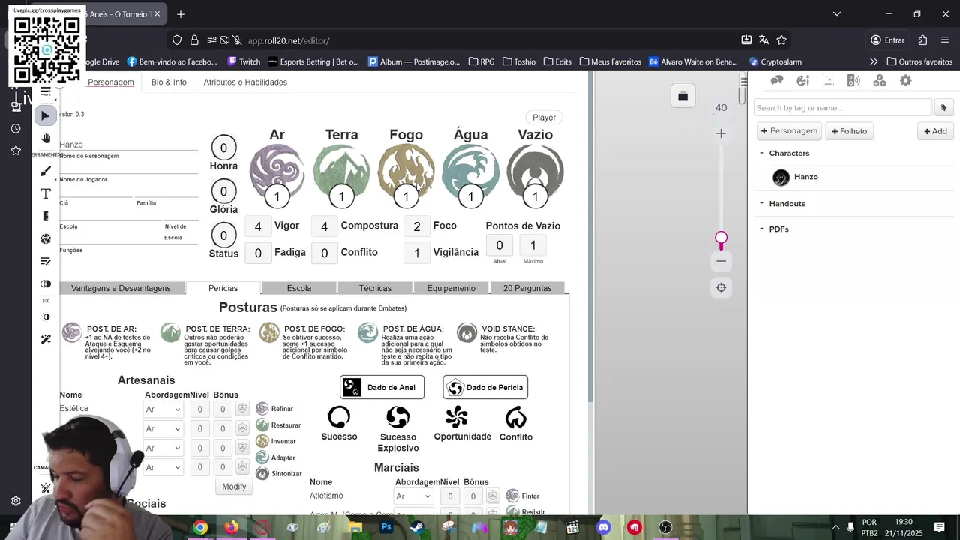Open the Twitch bookmark

click(x=244, y=61)
